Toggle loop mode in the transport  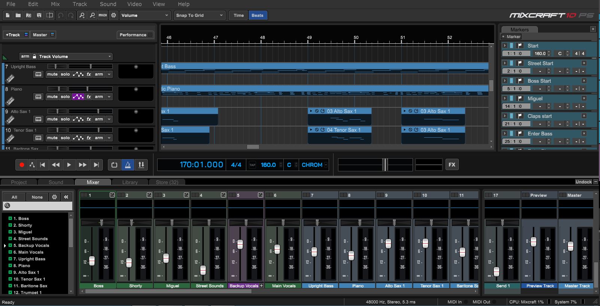coord(115,165)
